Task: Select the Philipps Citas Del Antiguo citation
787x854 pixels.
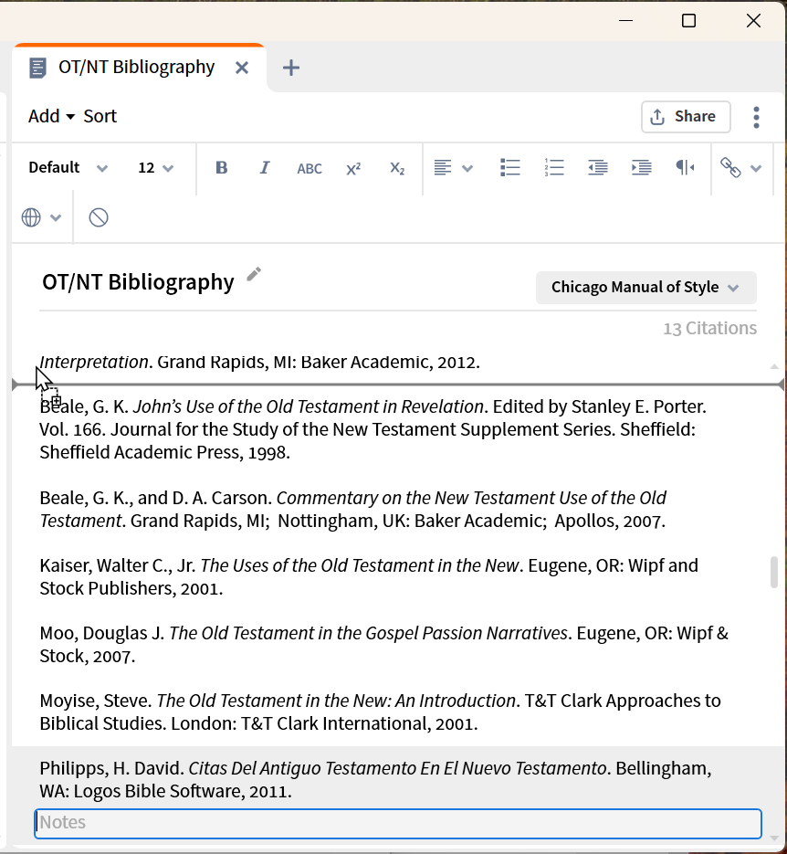Action: tap(375, 779)
